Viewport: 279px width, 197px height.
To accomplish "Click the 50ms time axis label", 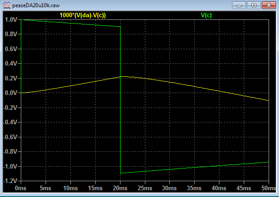I will 268,188.
